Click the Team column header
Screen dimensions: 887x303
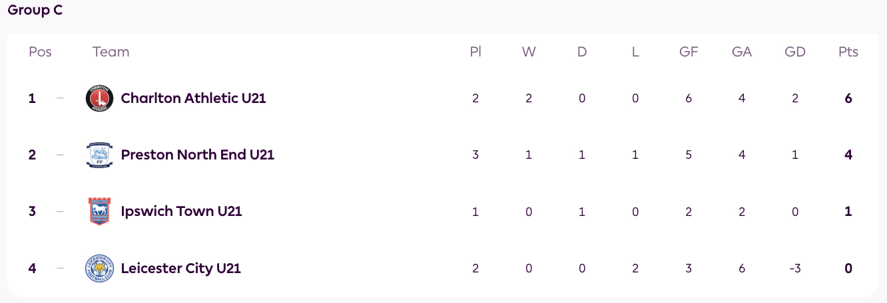(111, 52)
